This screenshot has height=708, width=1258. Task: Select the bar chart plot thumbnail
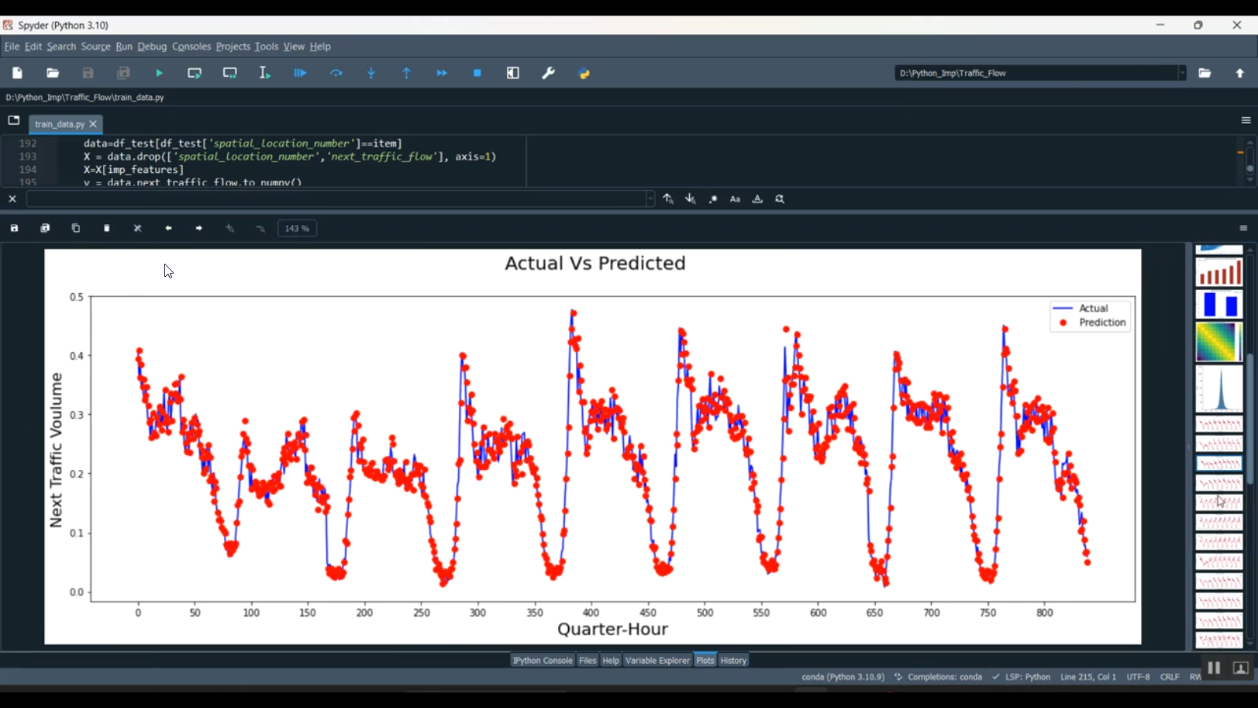coord(1218,273)
